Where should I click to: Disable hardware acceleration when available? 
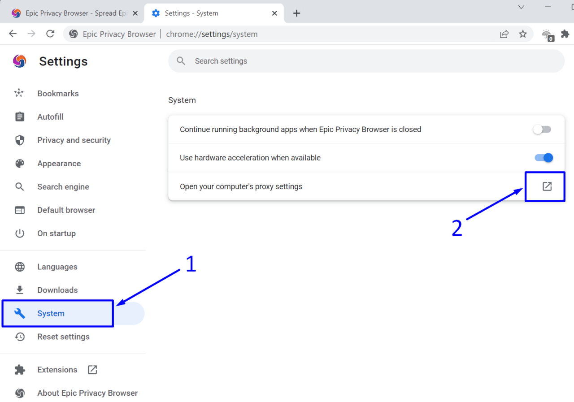(x=543, y=158)
